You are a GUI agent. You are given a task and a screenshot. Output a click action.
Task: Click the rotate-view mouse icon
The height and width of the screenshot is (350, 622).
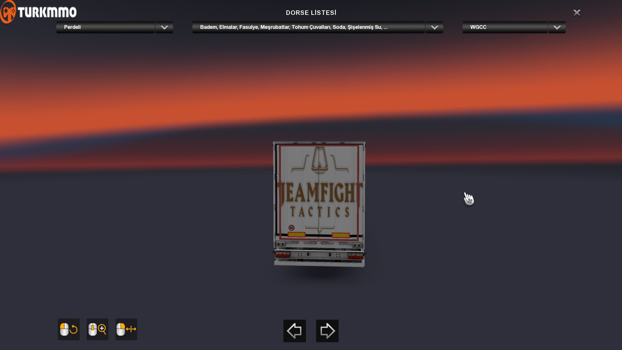click(69, 329)
